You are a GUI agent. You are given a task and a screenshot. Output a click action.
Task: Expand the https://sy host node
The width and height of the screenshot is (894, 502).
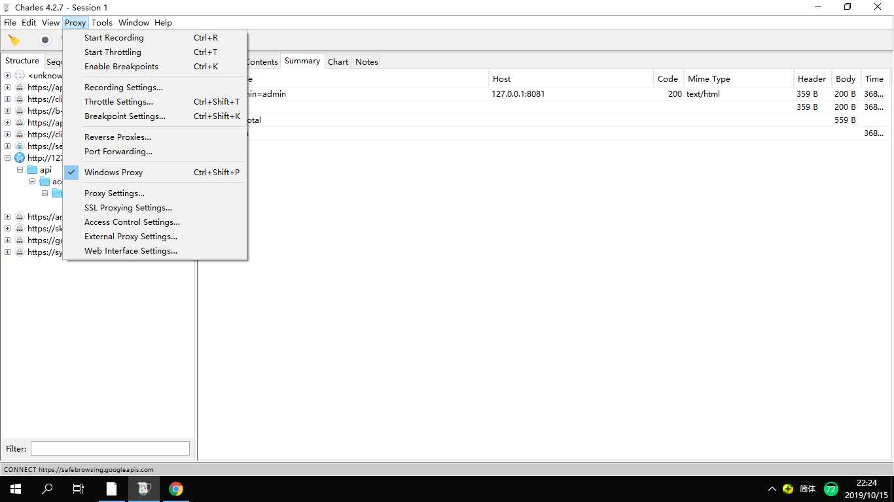click(x=7, y=252)
